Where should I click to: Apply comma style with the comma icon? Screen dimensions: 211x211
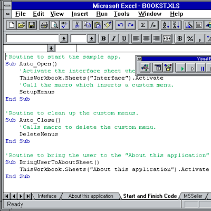(200, 39)
